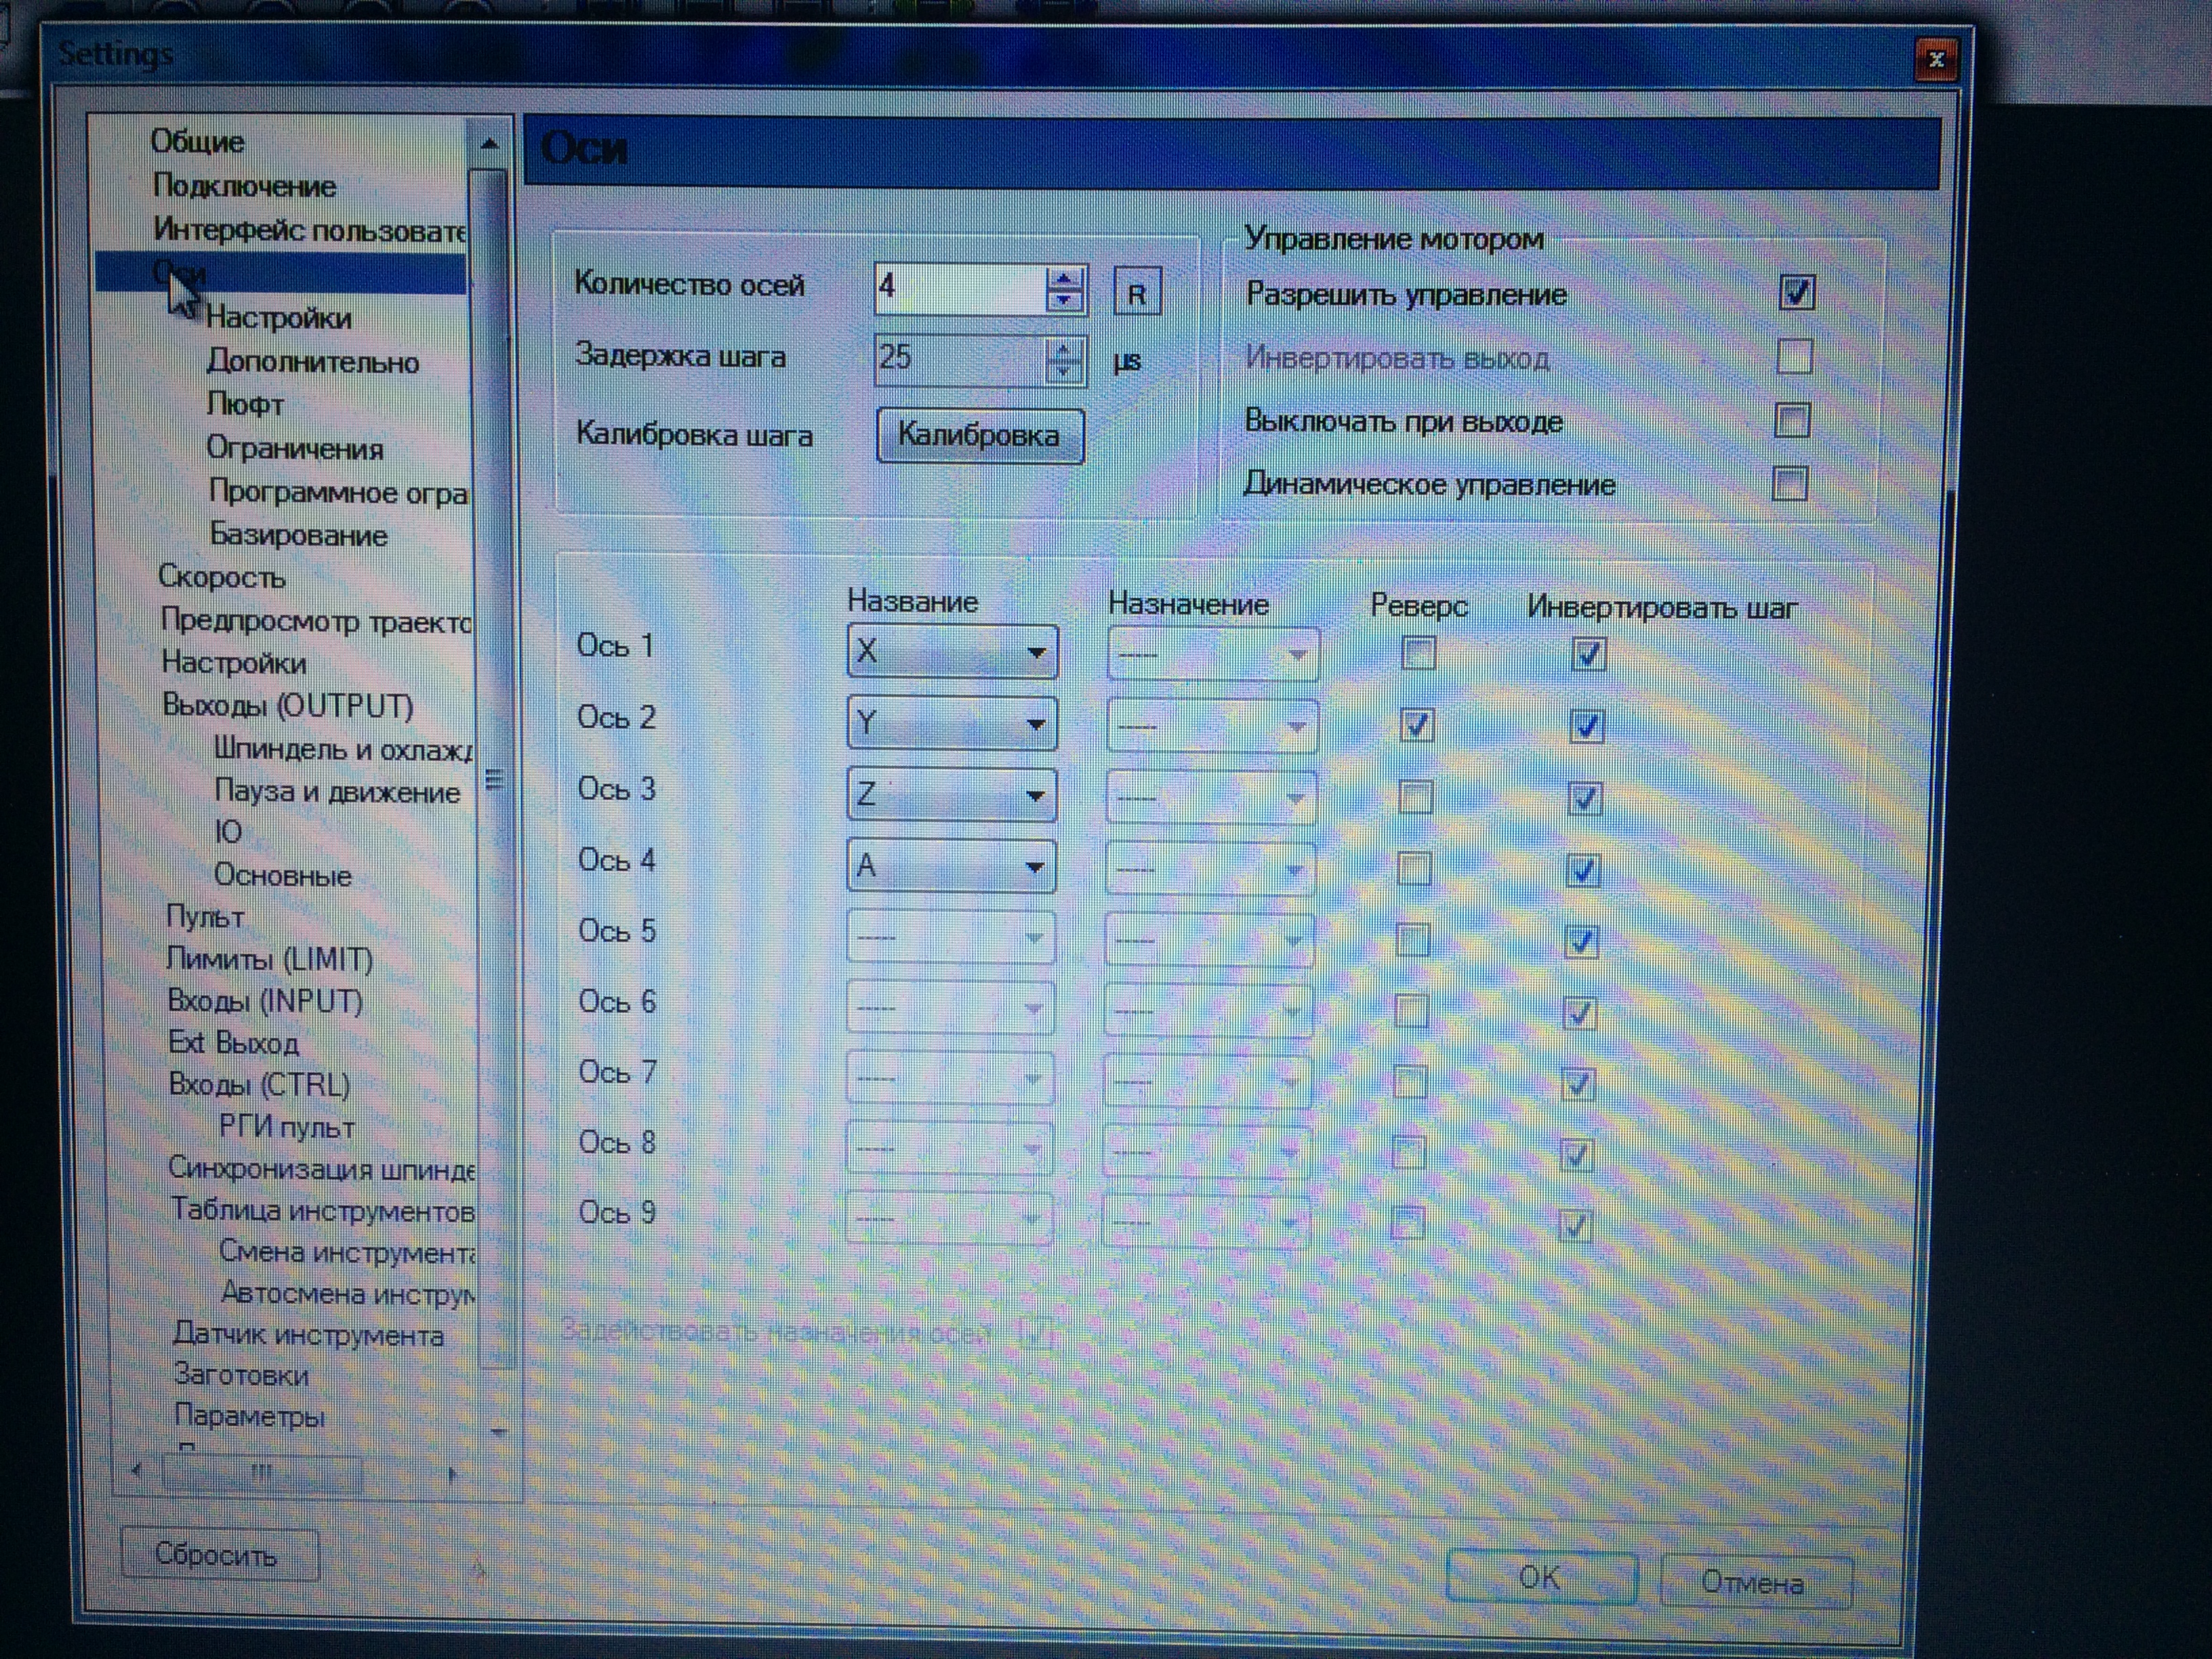Image resolution: width=2212 pixels, height=1659 pixels.
Task: Select Подключение in the settings tree
Action: pyautogui.click(x=244, y=186)
